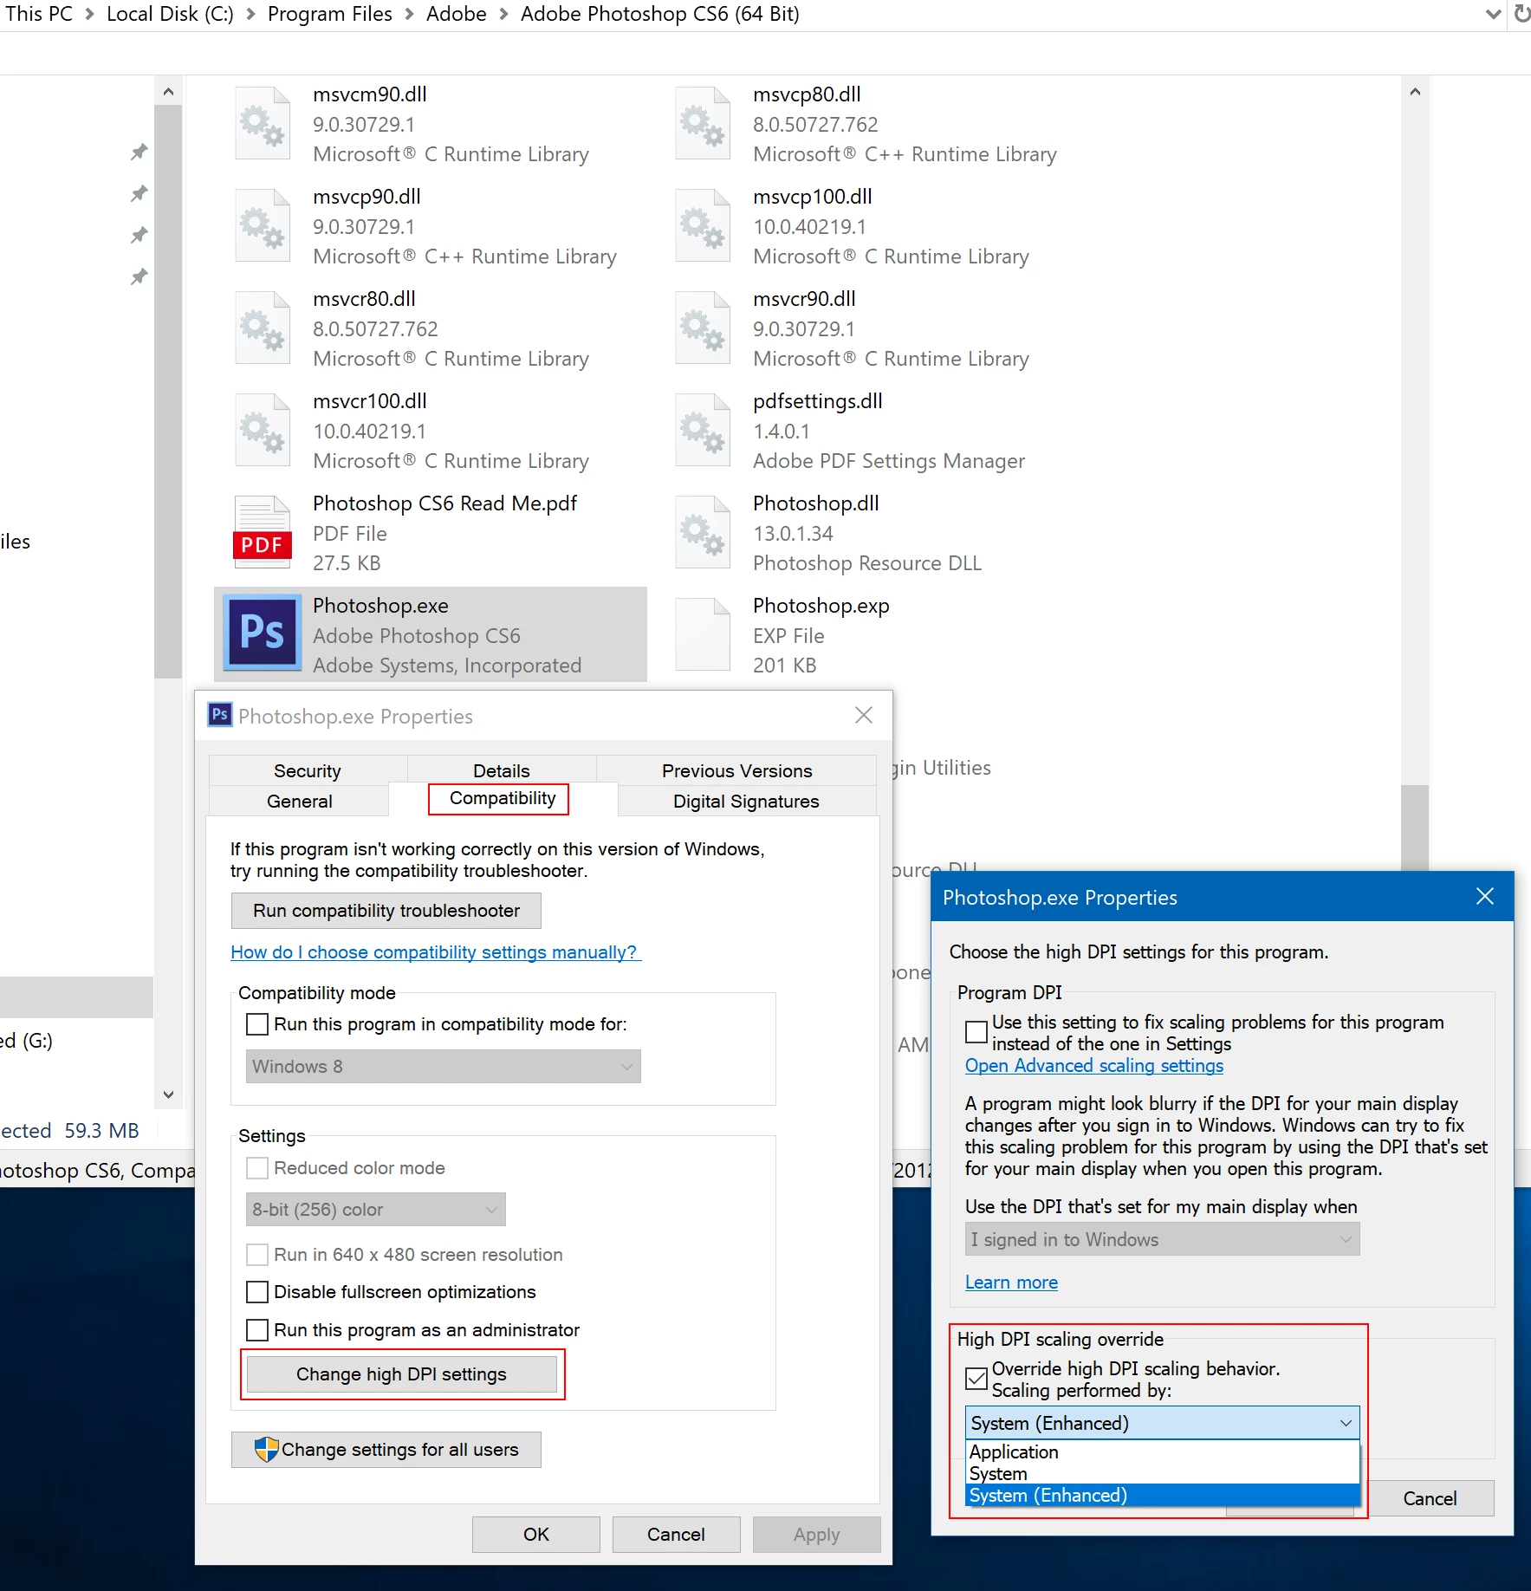
Task: Click the Photoshop.exp blank file icon
Action: tap(703, 634)
